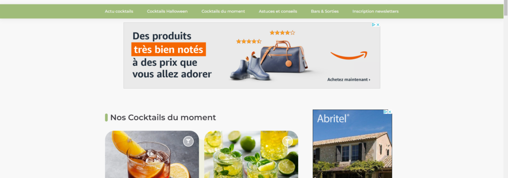This screenshot has width=508, height=178.
Task: Open Bars & Sorties menu item
Action: (324, 11)
